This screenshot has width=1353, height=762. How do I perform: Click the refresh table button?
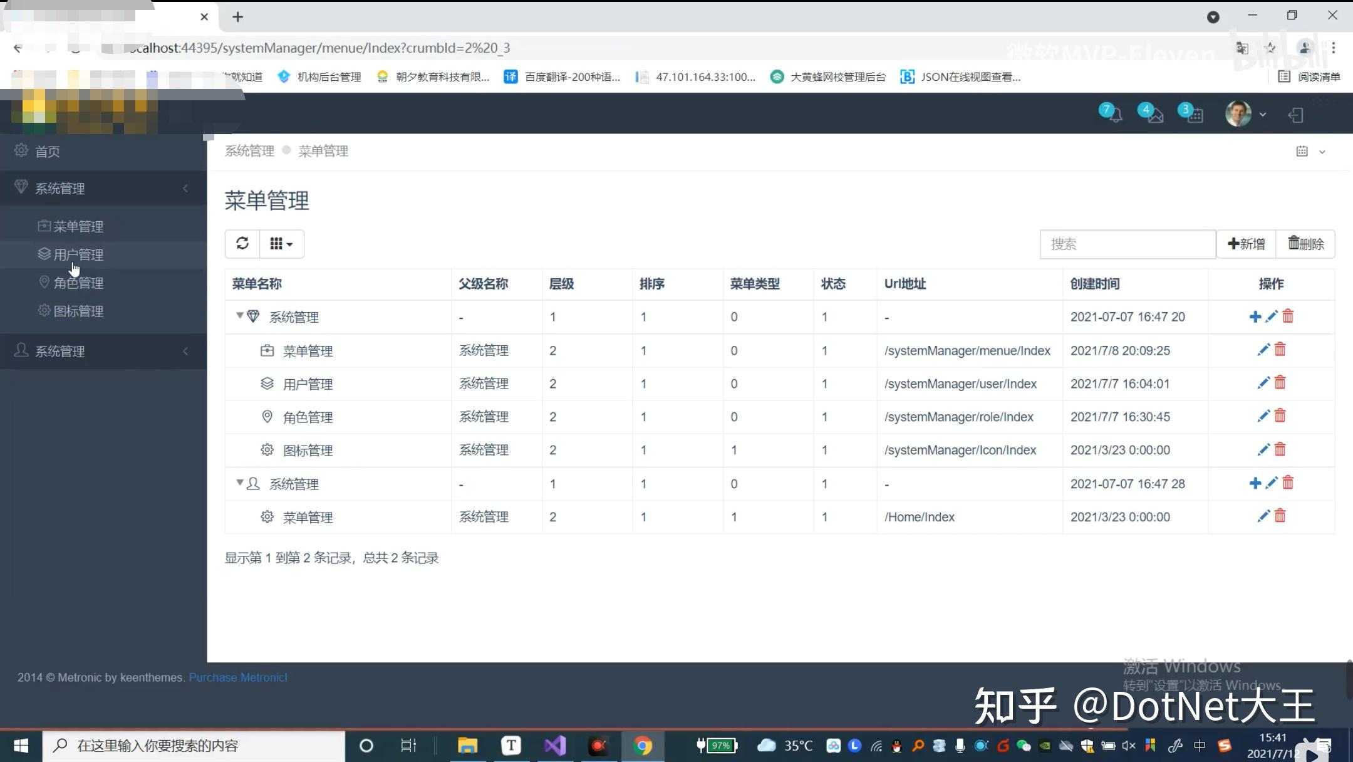coord(242,244)
